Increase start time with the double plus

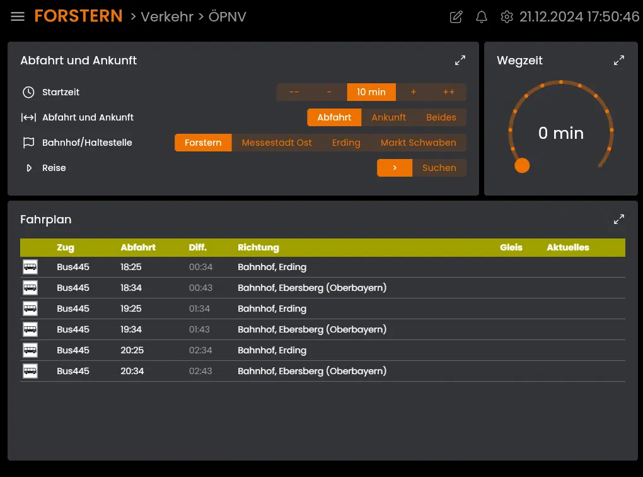coord(449,92)
